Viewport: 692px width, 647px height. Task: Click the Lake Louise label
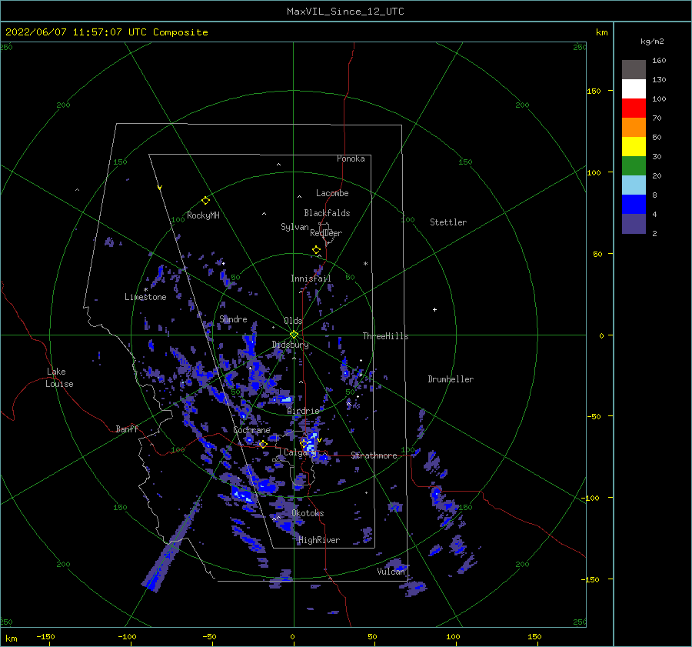[x=59, y=378]
